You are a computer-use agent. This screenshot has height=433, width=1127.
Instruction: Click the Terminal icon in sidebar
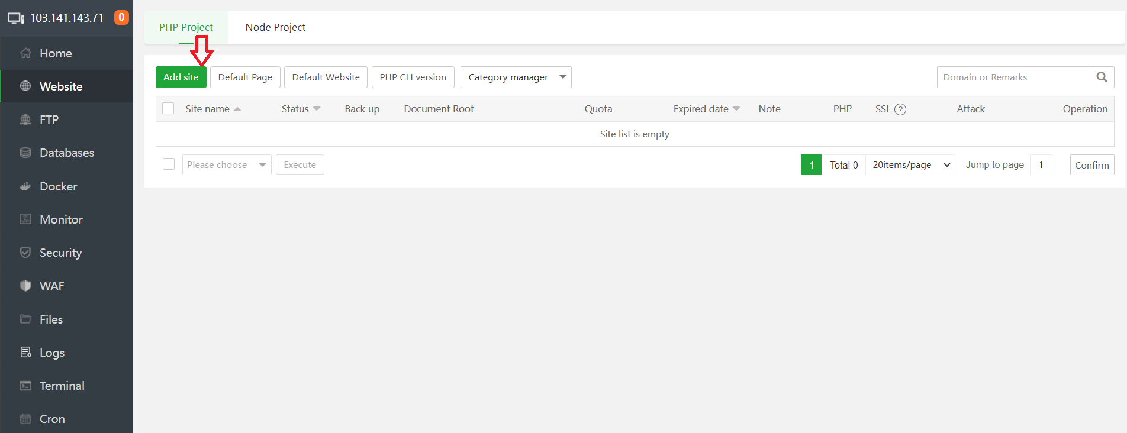pyautogui.click(x=25, y=386)
